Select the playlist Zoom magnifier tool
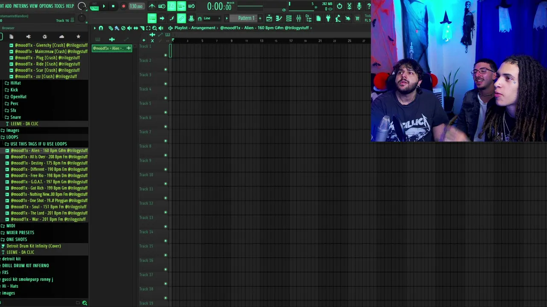This screenshot has width=547, height=307. (x=155, y=28)
